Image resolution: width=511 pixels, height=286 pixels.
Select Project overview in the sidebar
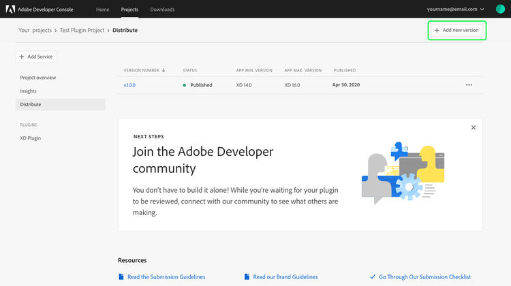point(37,78)
